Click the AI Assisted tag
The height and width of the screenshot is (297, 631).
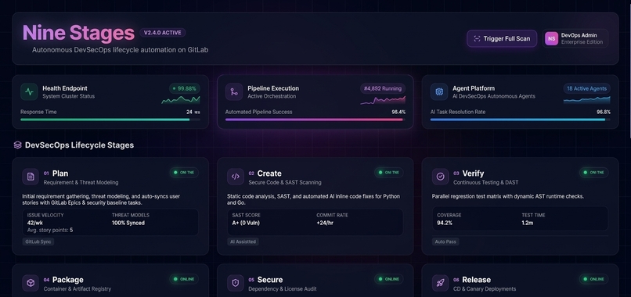(x=243, y=242)
